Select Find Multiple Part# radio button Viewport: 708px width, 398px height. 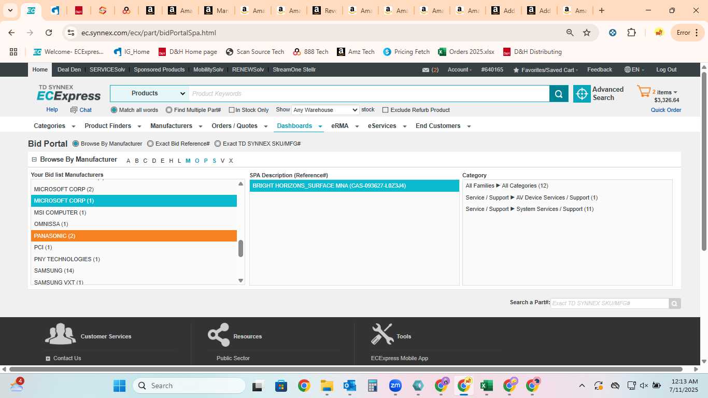tap(169, 110)
